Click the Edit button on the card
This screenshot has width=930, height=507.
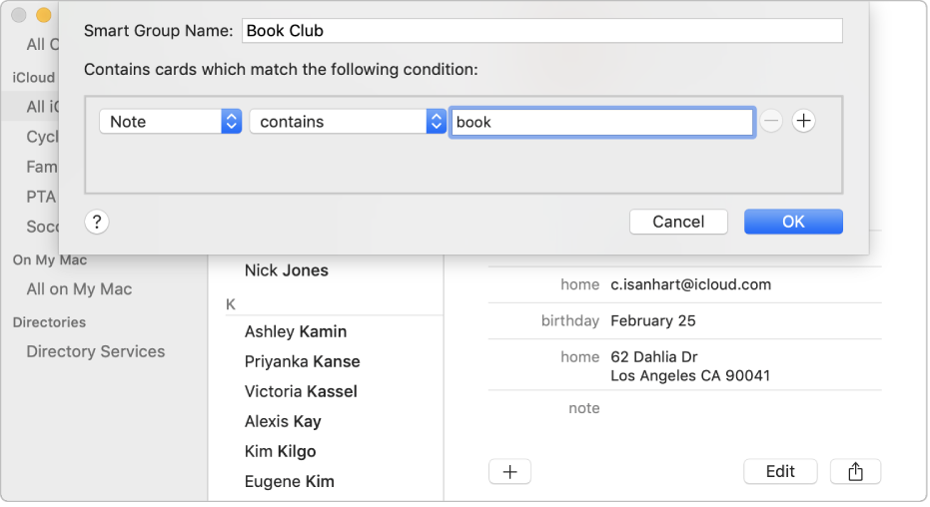coord(780,471)
